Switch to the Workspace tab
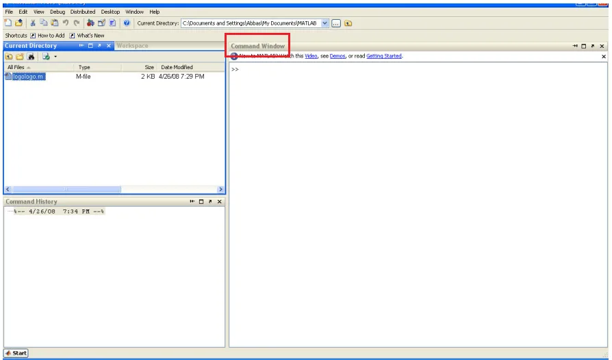Viewport: 612px width, 360px height. pos(132,46)
